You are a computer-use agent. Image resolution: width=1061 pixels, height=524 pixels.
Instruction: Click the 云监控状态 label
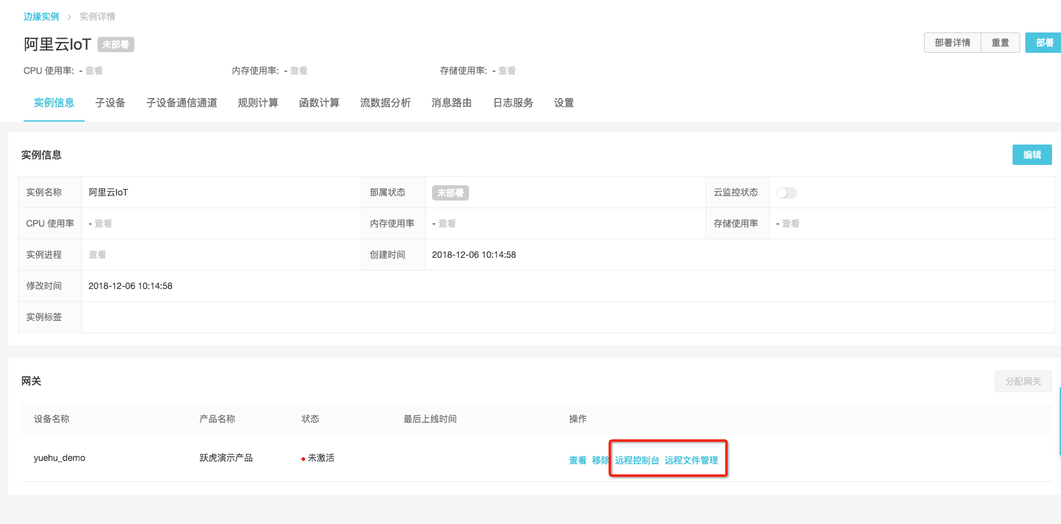(x=736, y=192)
